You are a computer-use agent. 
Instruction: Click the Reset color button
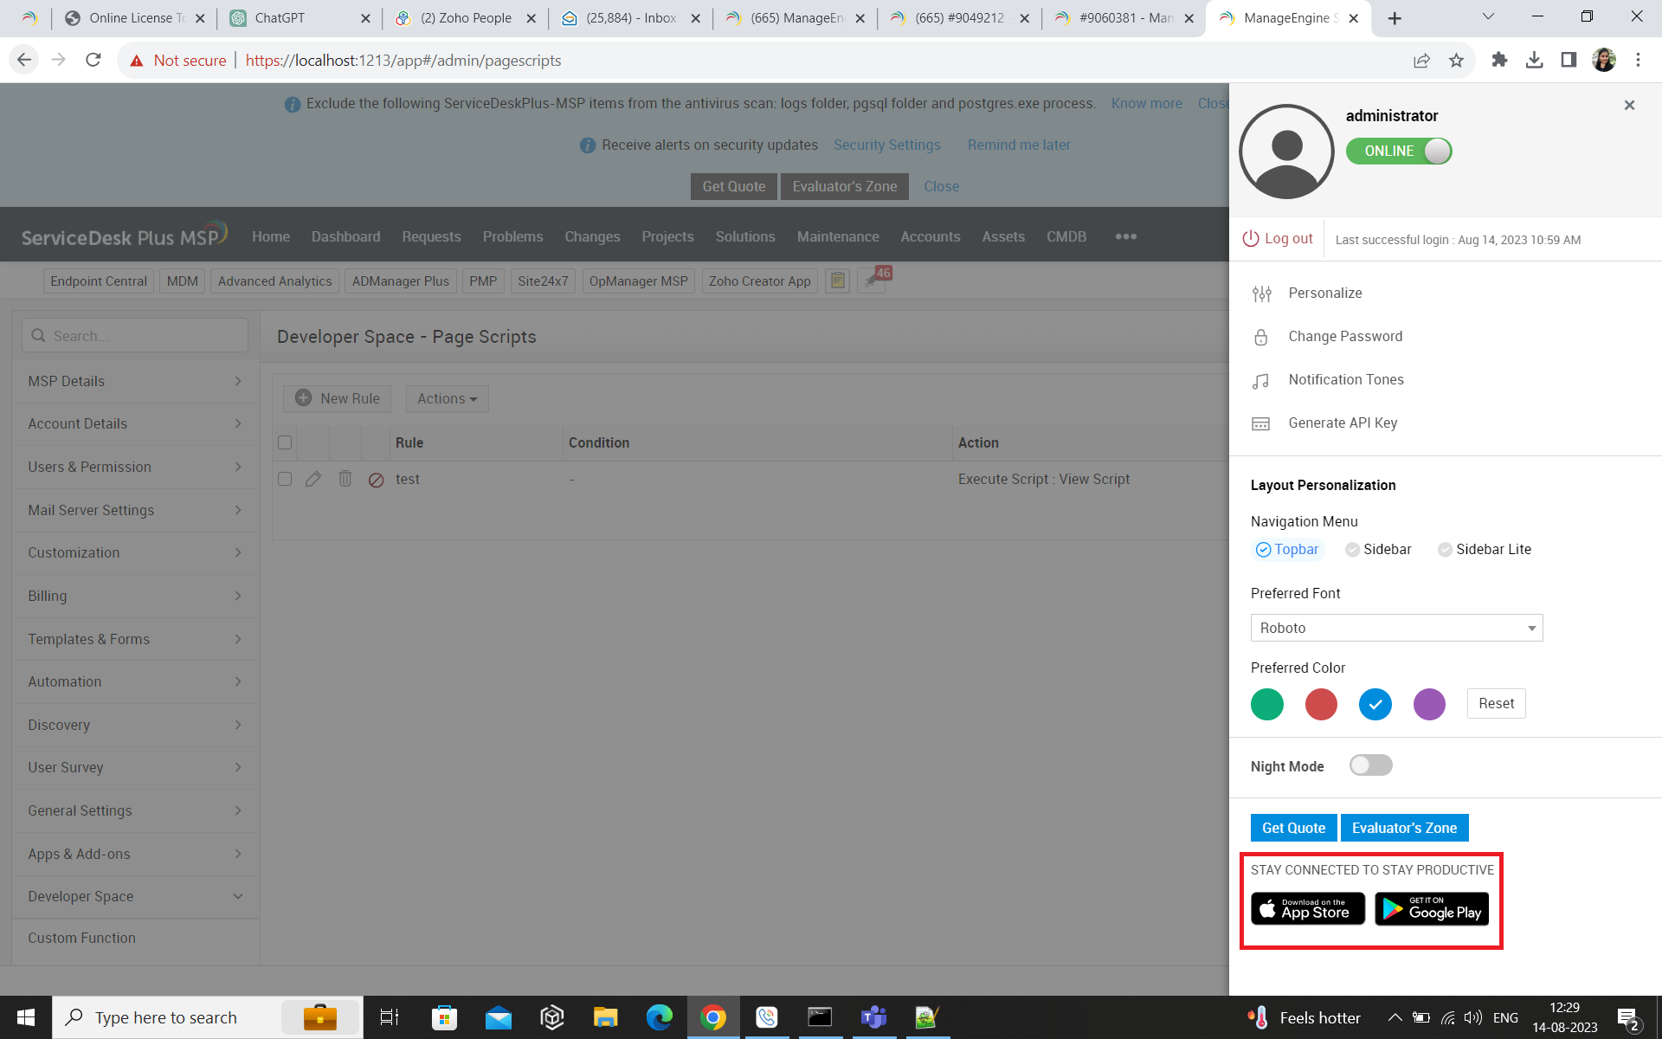(x=1496, y=703)
